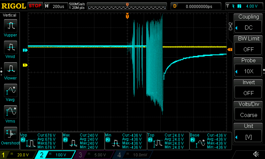265x159 pixels.
Task: Select channel 2 tab showing 100 V
Action: point(55,155)
